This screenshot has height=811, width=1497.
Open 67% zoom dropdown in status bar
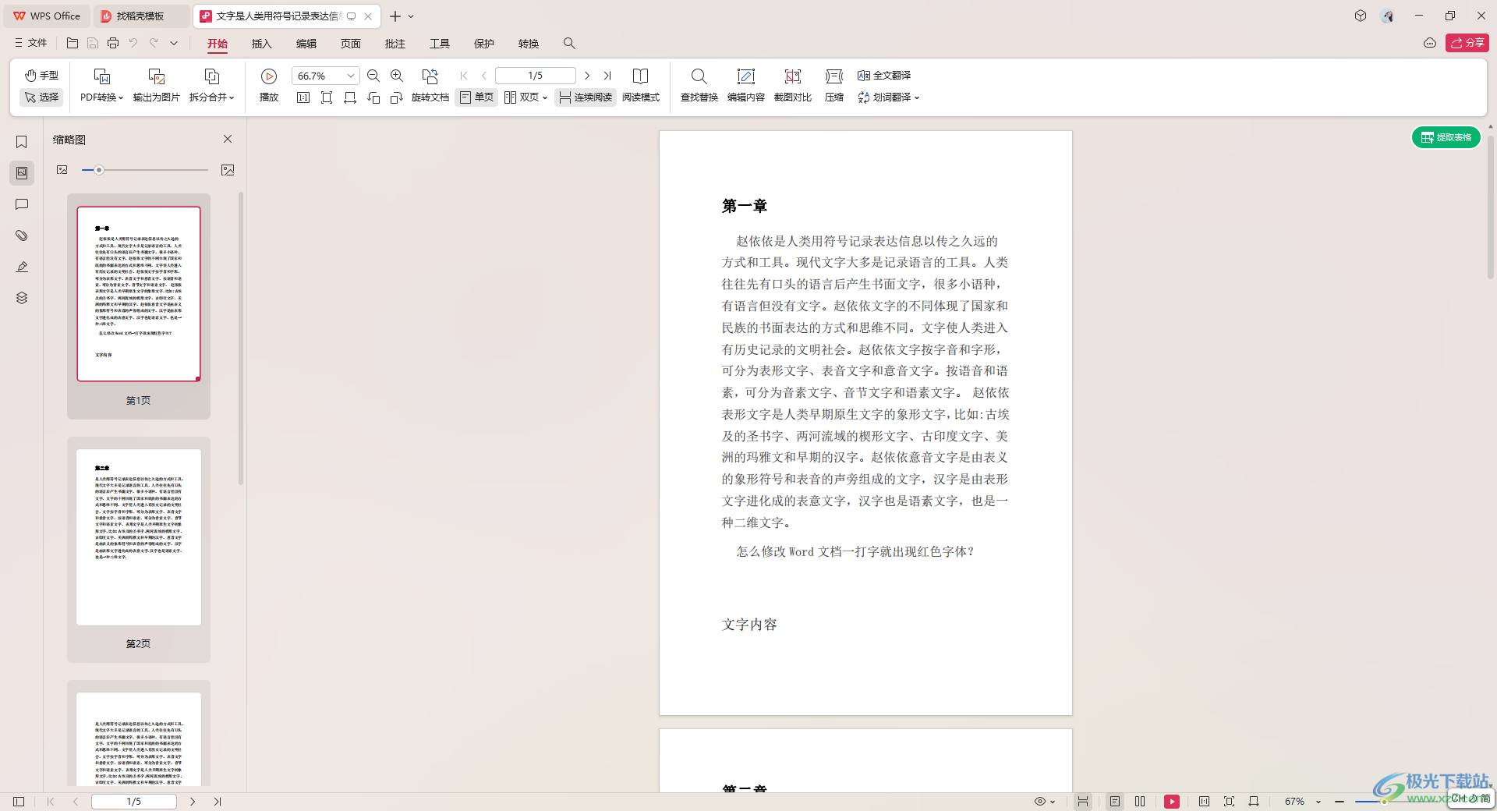1303,802
